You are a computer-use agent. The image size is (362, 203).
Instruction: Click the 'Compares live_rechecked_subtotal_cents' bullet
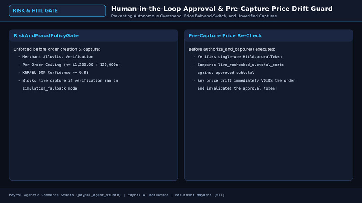click(239, 65)
